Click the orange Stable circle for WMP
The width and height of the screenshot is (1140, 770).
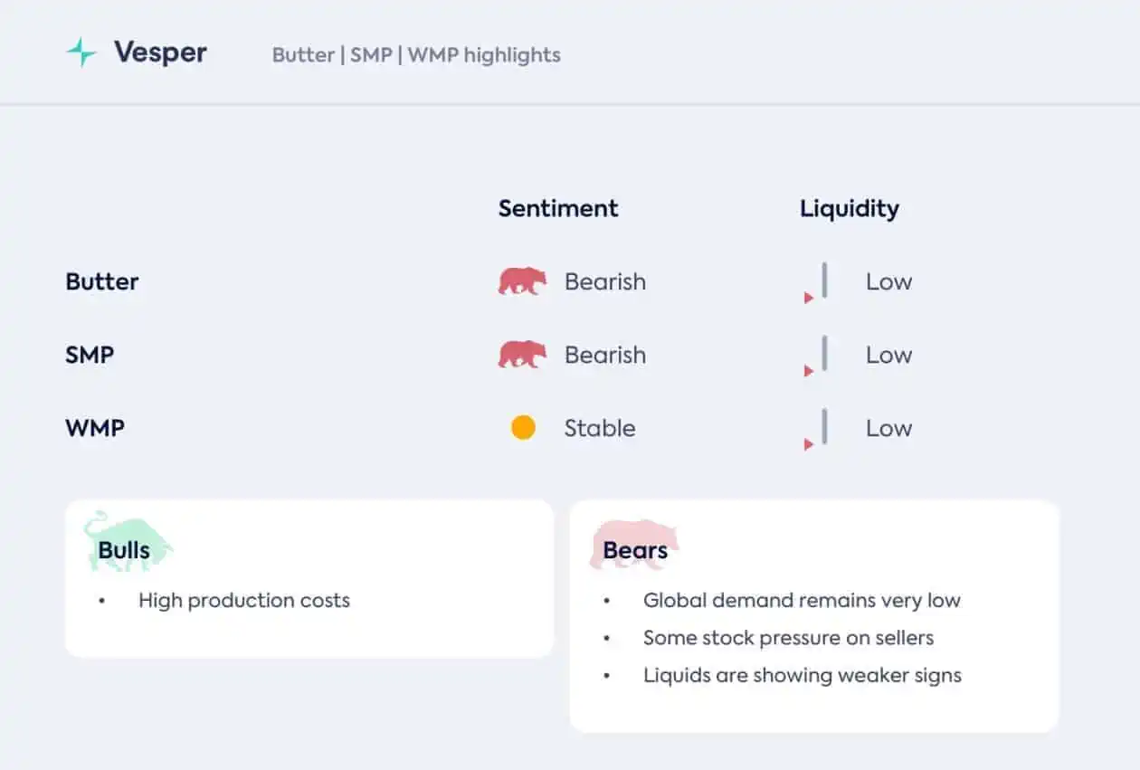click(x=523, y=428)
